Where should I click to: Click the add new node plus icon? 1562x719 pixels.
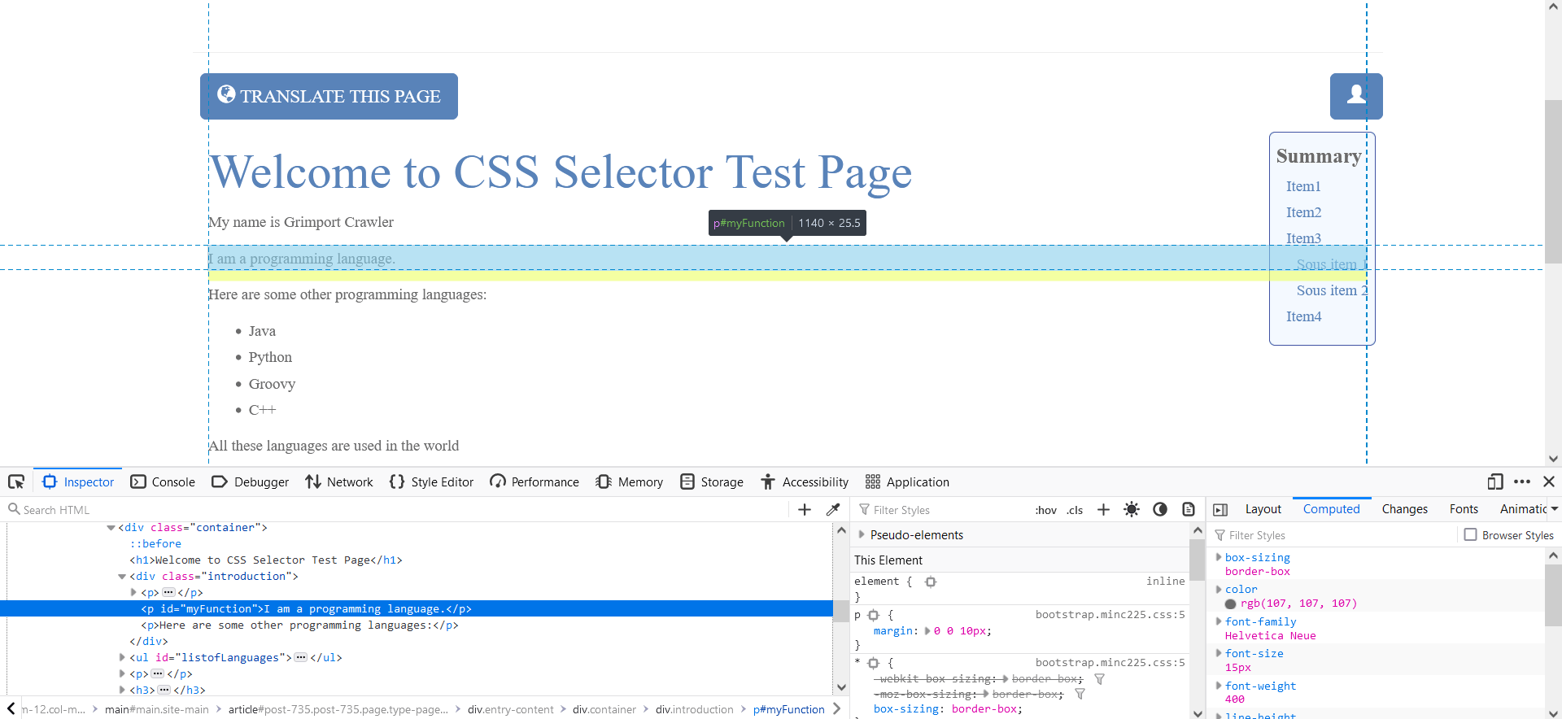click(805, 509)
